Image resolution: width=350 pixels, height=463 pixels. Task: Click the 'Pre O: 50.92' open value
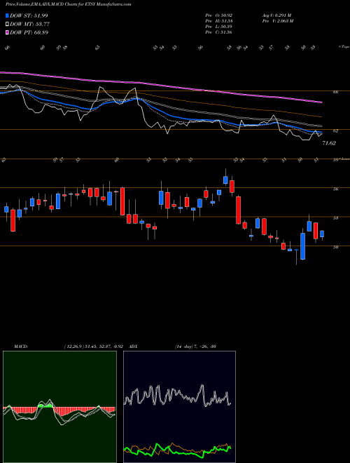coord(219,15)
